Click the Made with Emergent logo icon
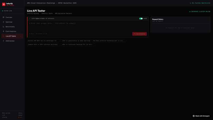This screenshot has height=120, width=213. [193, 116]
